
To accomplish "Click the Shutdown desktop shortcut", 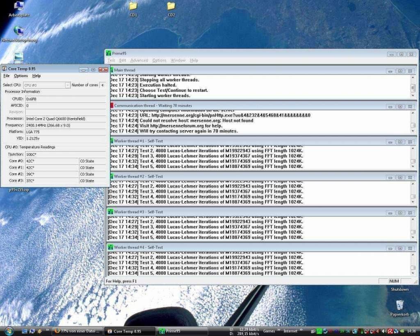I will [399, 289].
